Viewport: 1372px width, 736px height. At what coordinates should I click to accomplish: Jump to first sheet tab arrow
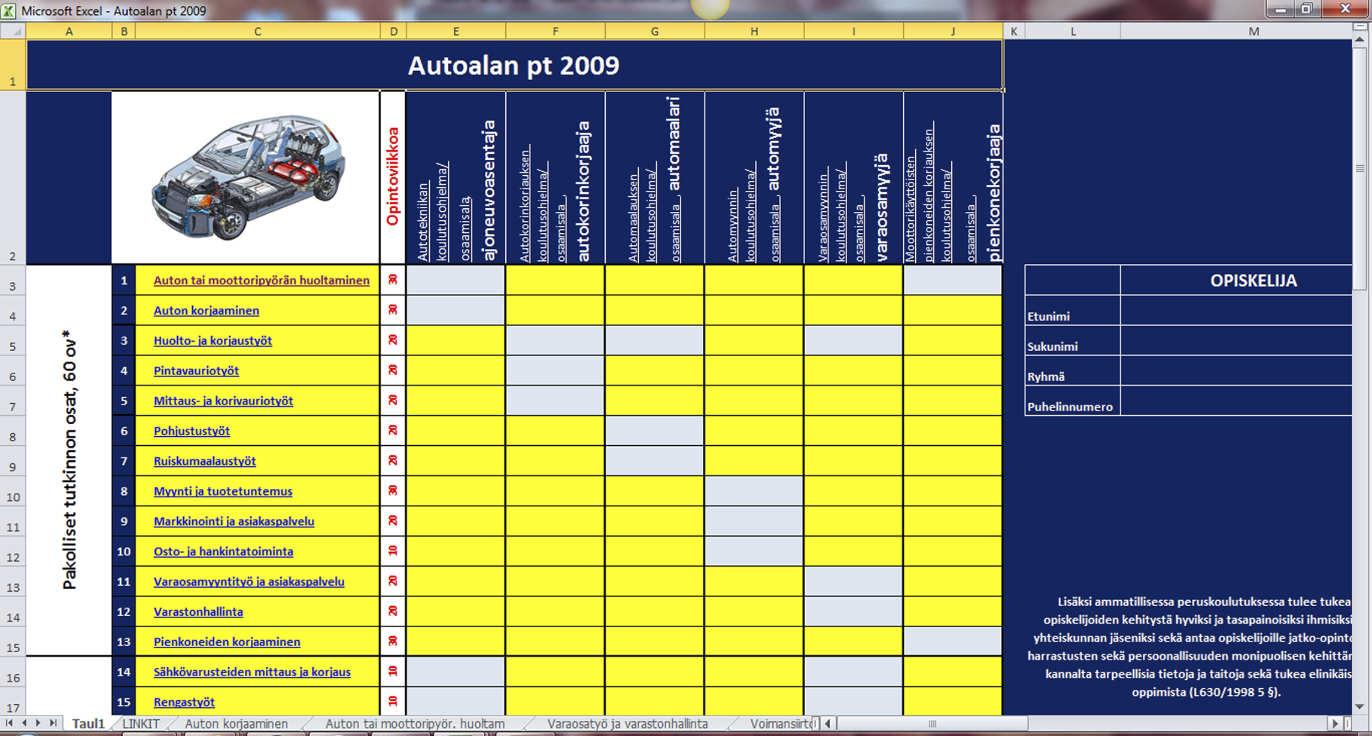coord(10,723)
